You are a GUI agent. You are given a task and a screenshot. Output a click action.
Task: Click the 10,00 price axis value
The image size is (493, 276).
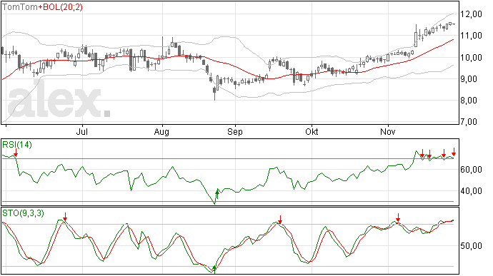(x=471, y=58)
